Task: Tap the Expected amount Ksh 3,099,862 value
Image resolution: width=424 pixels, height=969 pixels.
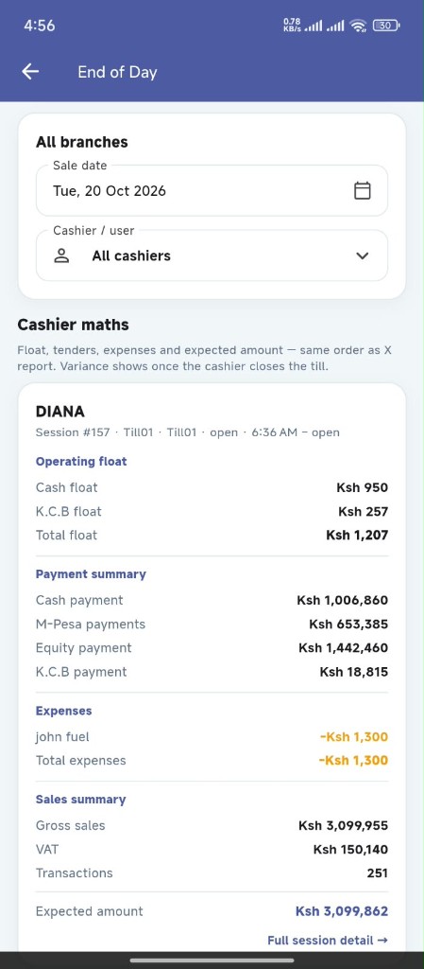Action: (x=342, y=911)
